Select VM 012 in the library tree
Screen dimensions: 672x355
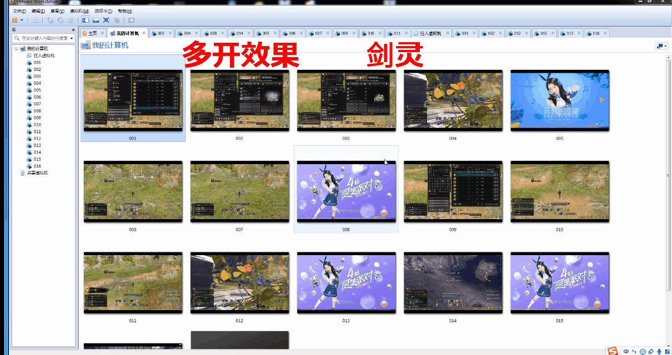(x=37, y=139)
